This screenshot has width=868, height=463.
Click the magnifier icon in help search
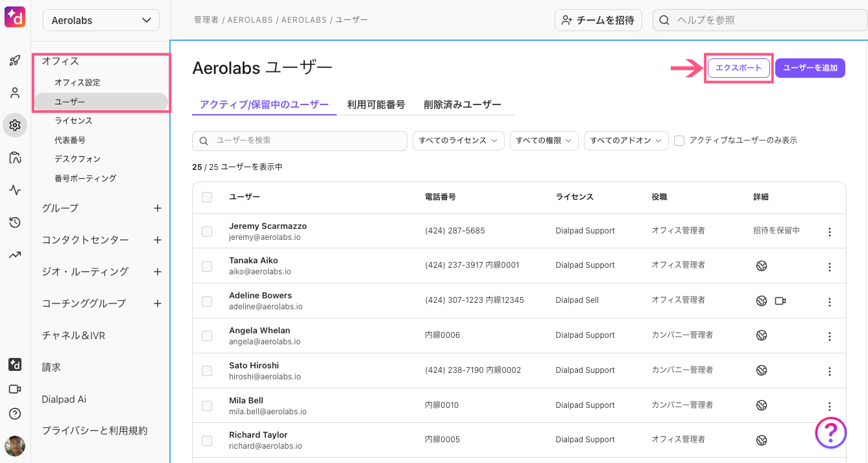664,20
